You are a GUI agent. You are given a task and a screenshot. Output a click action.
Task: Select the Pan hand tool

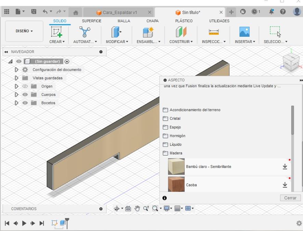(137, 208)
